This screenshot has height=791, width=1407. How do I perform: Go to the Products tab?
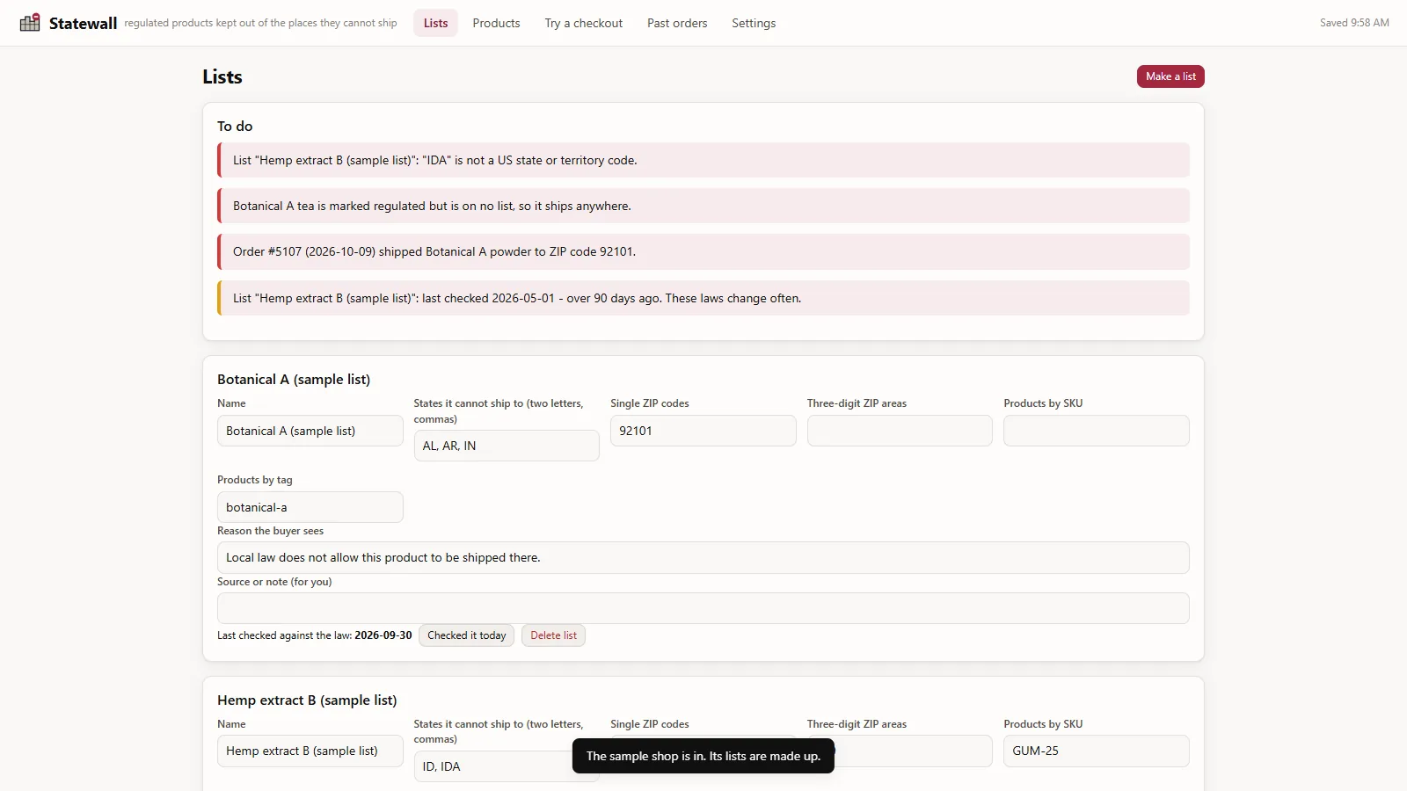496,23
